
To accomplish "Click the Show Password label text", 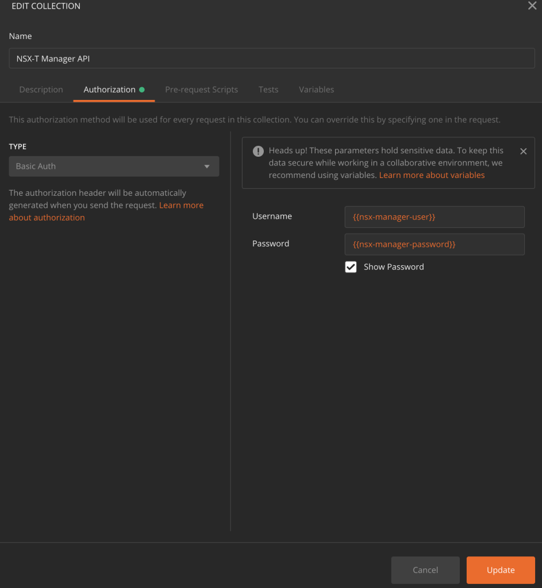I will (x=394, y=267).
